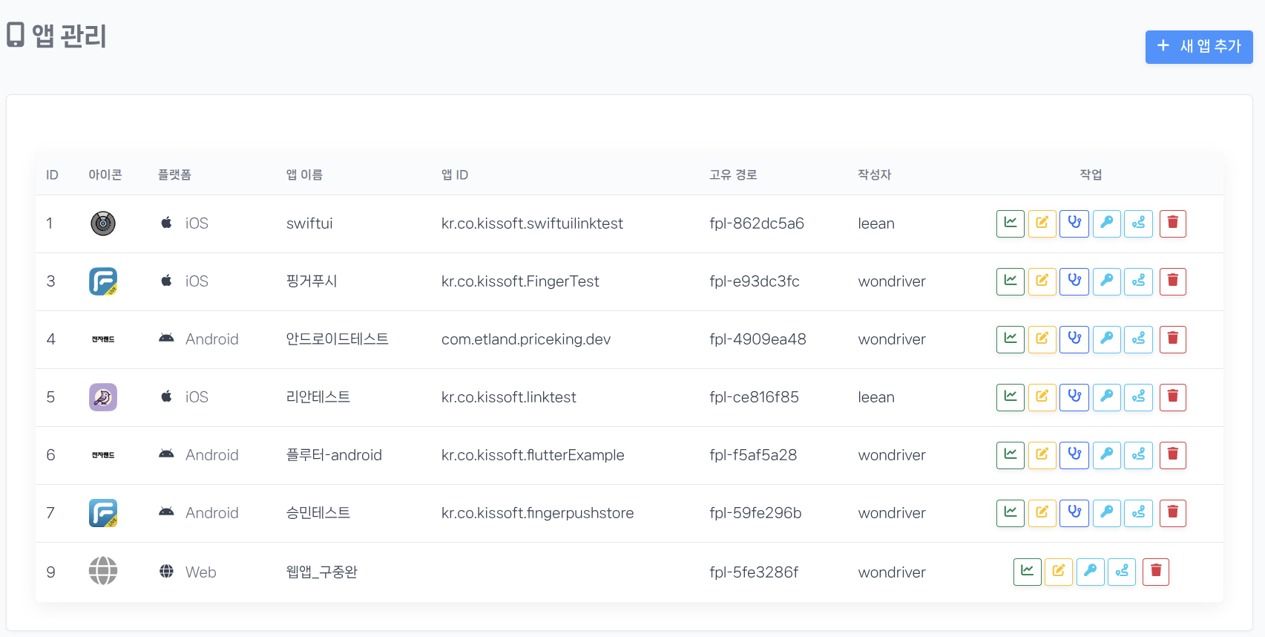
Task: Click the key icon for swiftui
Action: [1106, 223]
